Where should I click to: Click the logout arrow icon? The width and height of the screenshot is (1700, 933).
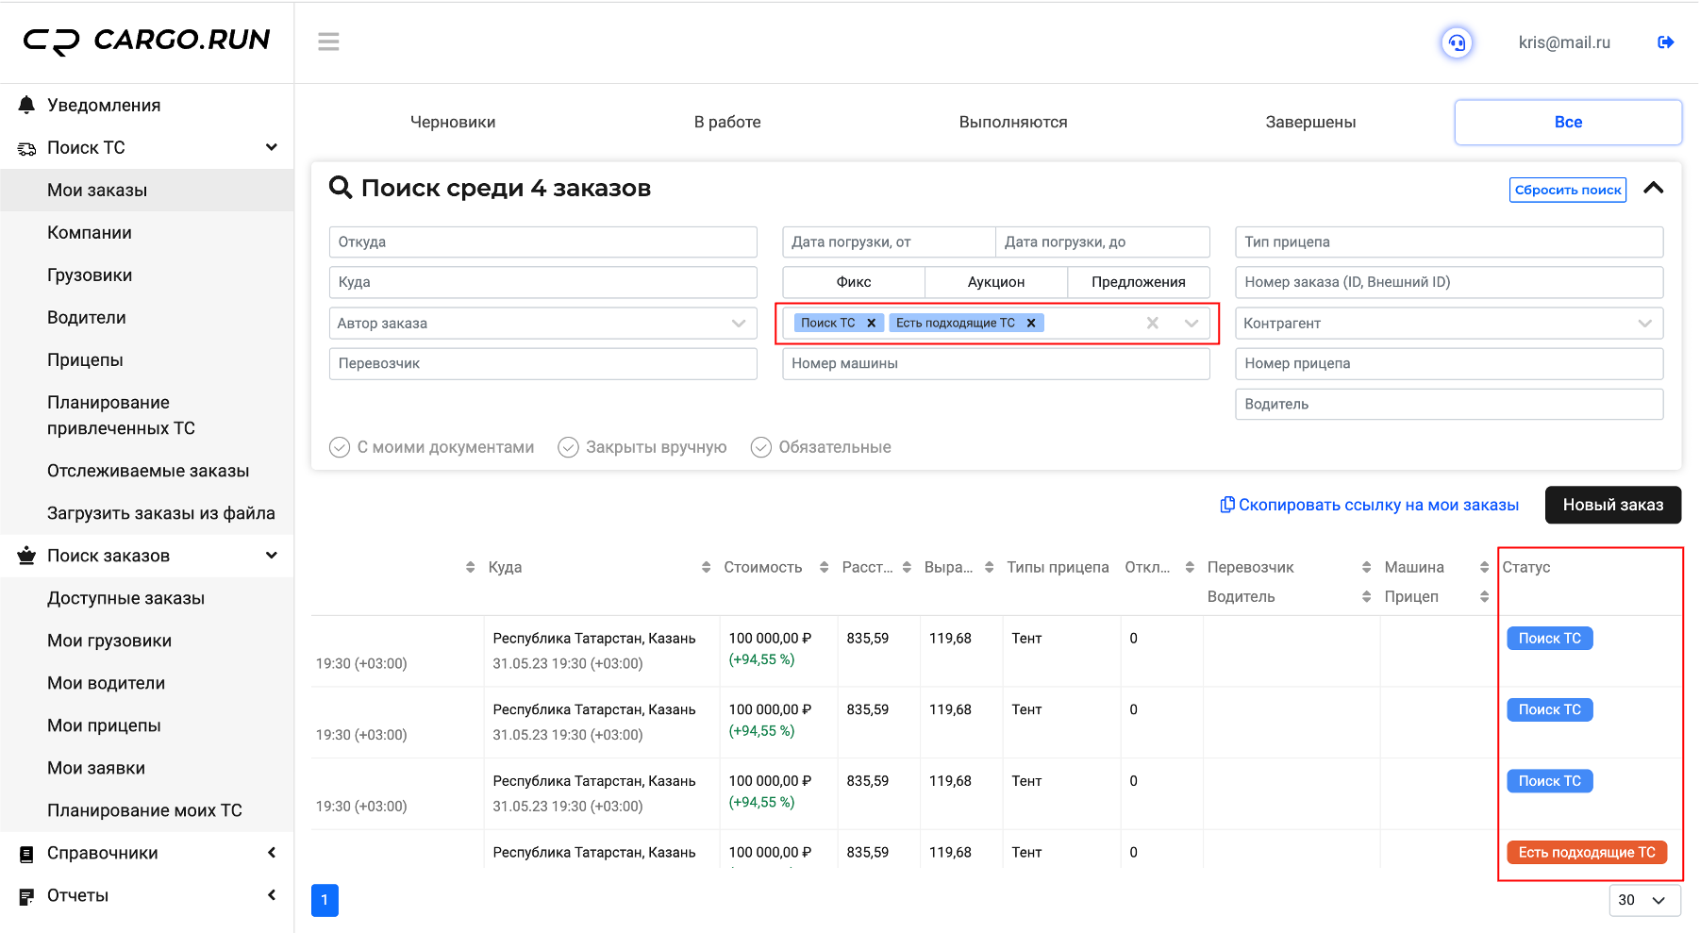coord(1665,42)
